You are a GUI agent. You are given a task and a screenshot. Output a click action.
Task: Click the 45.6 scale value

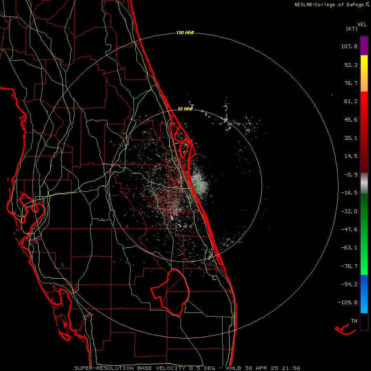pos(351,120)
